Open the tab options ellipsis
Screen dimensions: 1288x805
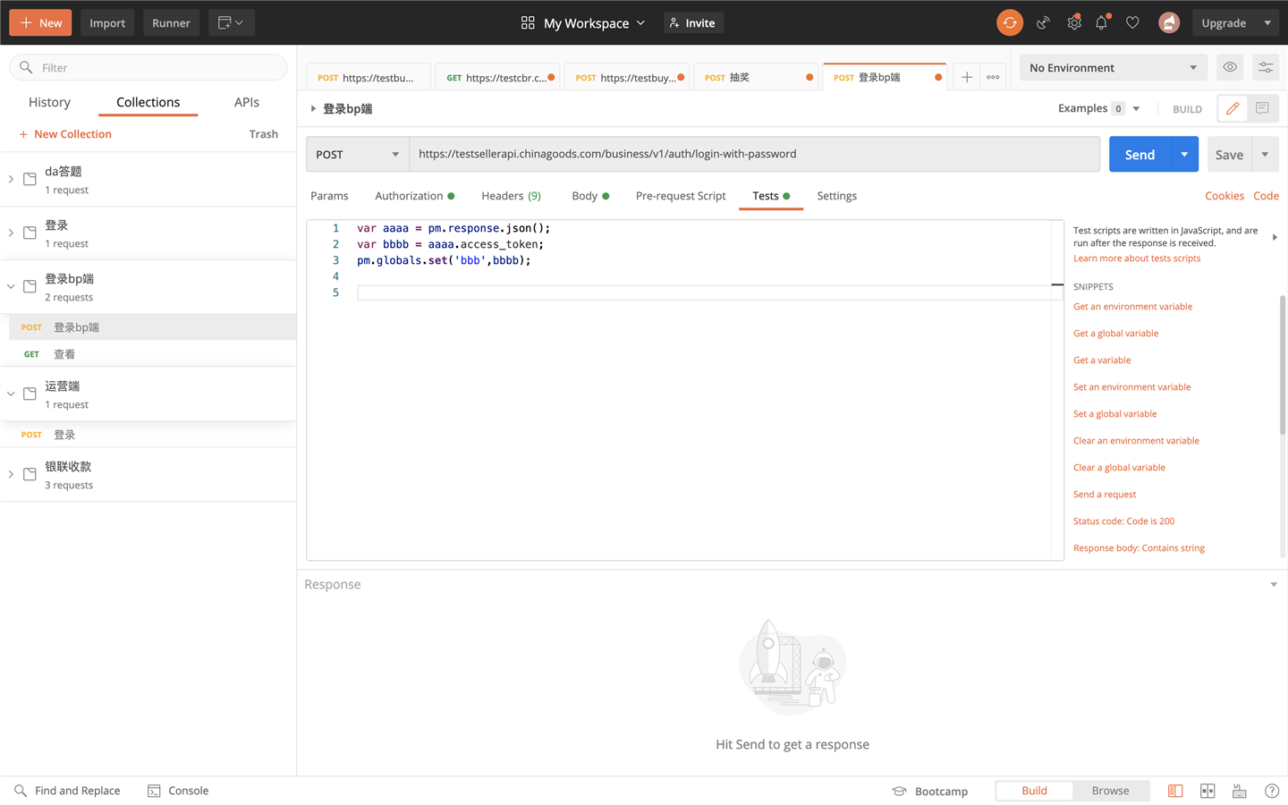click(993, 77)
